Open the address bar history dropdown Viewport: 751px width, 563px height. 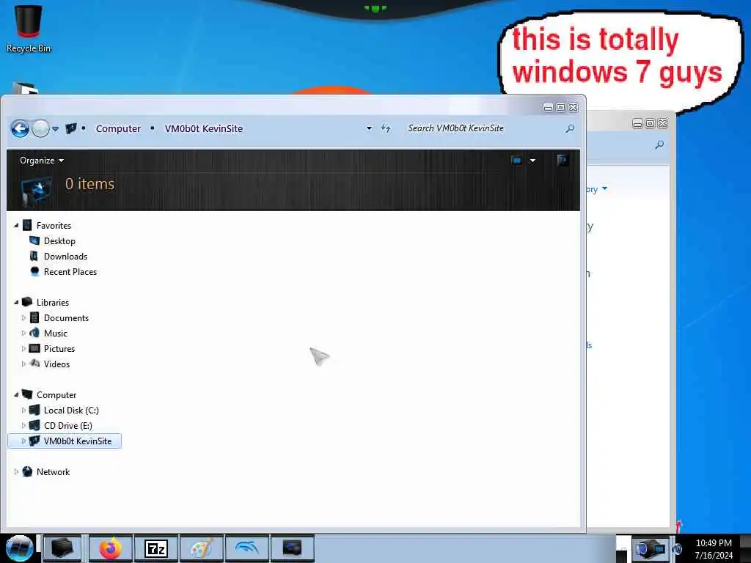(369, 128)
